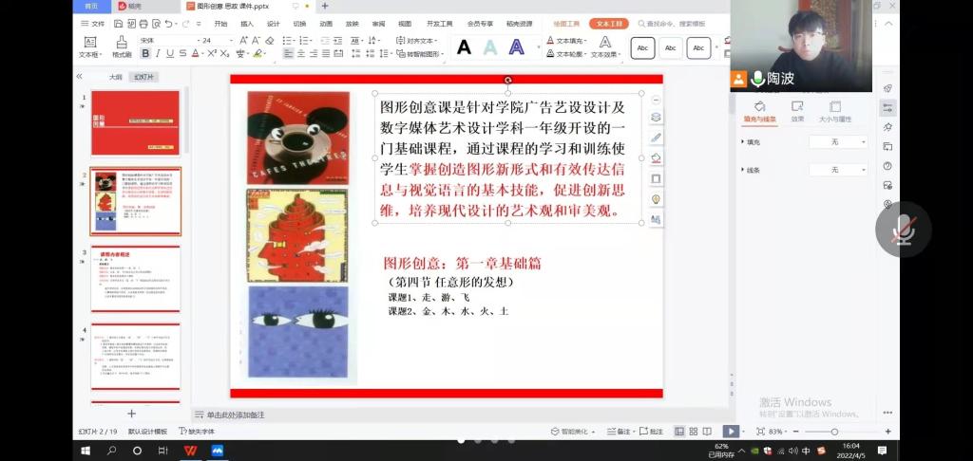The image size is (973, 461).
Task: Click the Print icon in quick access toolbar
Action: (x=143, y=24)
